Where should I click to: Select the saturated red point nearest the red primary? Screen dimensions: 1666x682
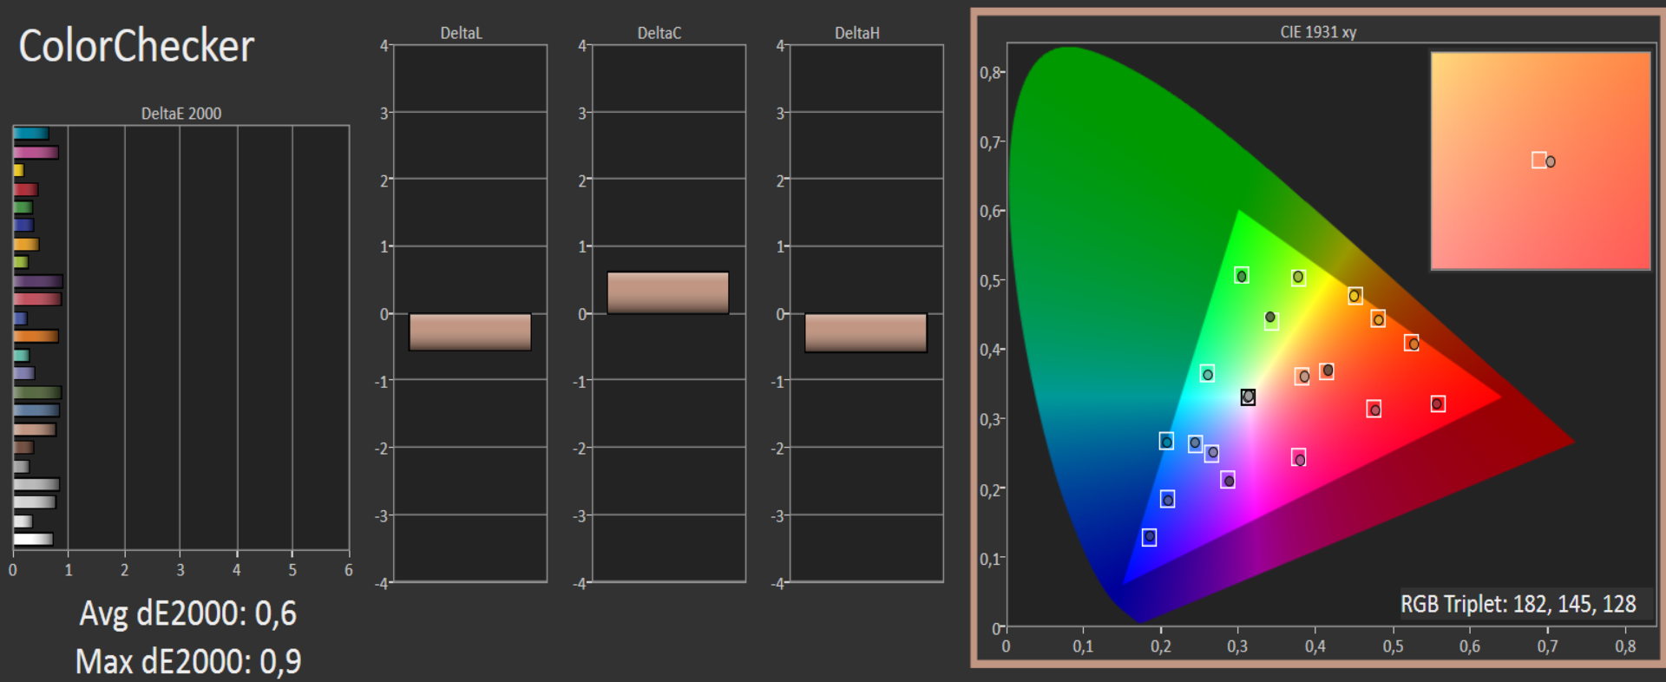[1438, 403]
